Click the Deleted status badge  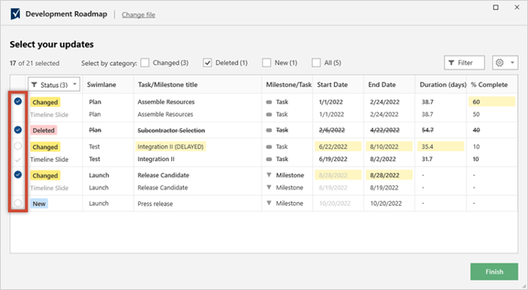(x=43, y=130)
